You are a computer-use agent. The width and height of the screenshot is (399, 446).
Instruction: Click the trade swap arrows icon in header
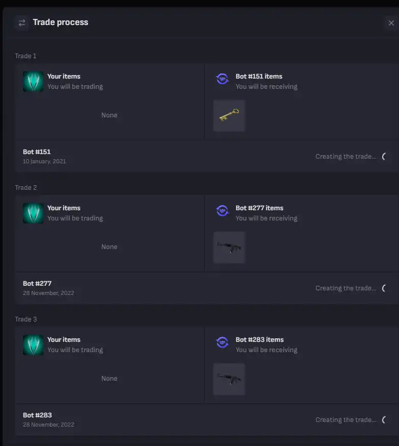22,23
